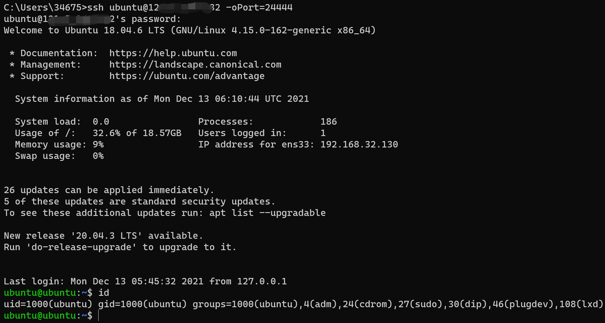Click the IP address 192.168.32.130

359,145
